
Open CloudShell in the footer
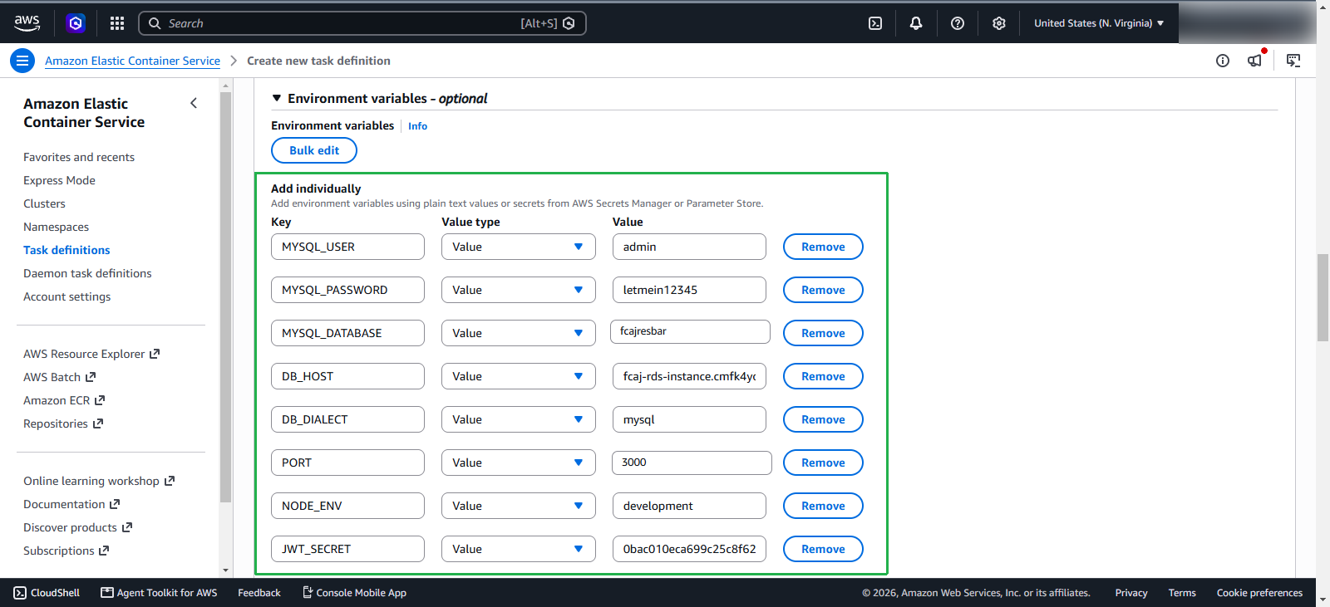tap(47, 593)
